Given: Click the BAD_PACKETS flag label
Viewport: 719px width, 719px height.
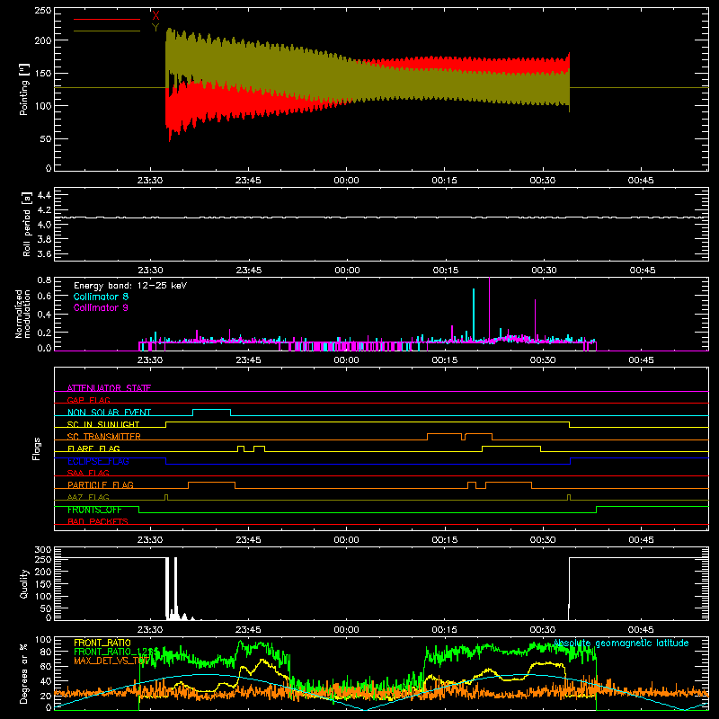Looking at the screenshot, I should (x=98, y=521).
